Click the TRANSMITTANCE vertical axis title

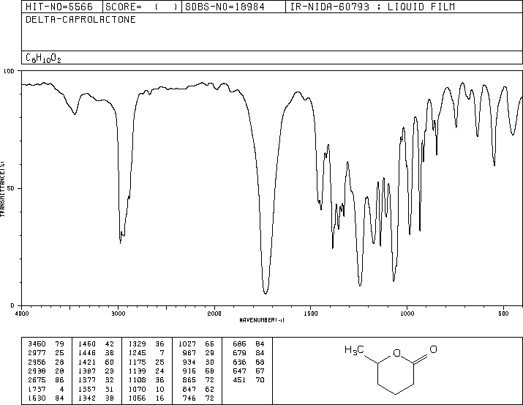coord(2,189)
